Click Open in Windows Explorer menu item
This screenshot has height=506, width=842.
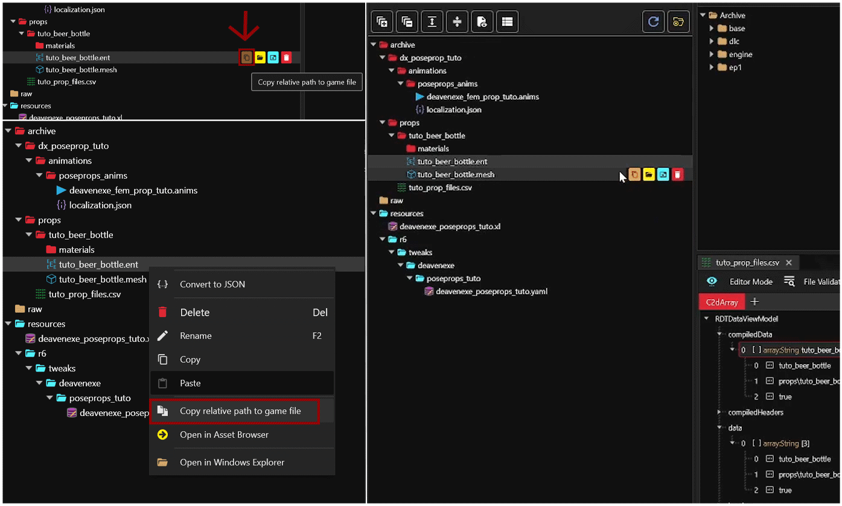point(232,463)
